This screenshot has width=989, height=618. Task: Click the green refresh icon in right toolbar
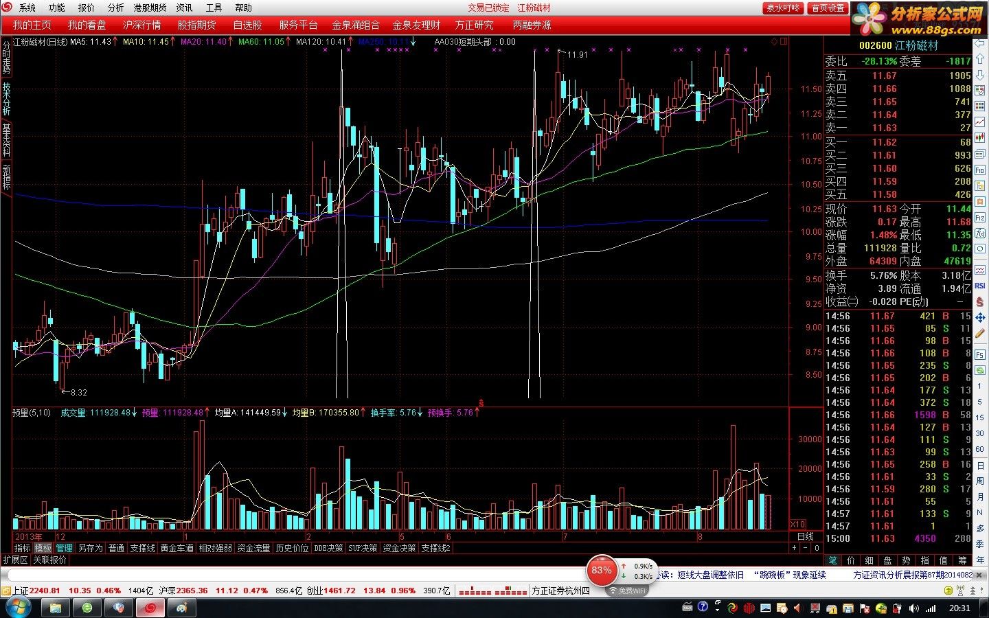click(980, 370)
